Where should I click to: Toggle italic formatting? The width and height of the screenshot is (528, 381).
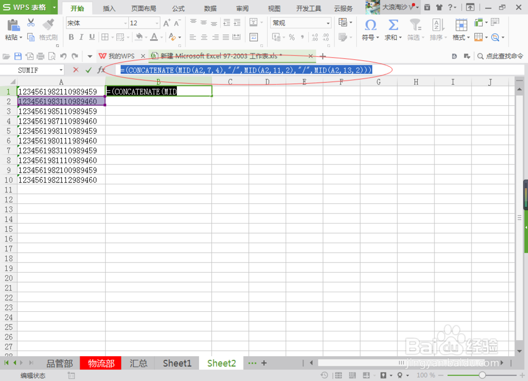pos(81,37)
